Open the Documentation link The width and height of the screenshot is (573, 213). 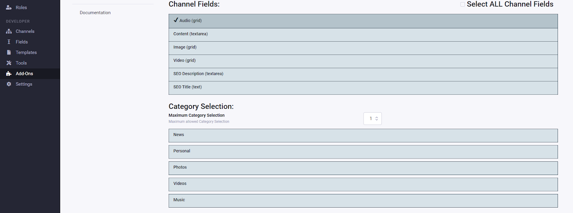[x=95, y=13]
